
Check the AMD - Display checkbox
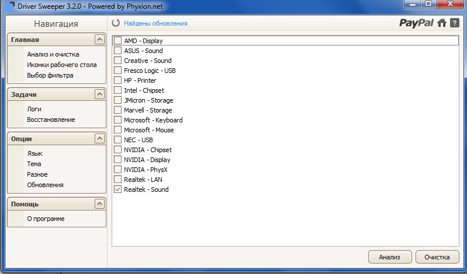tap(117, 41)
